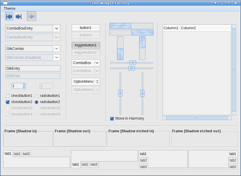Click the tree view vertical scrollbar down arrow

(x=234, y=113)
